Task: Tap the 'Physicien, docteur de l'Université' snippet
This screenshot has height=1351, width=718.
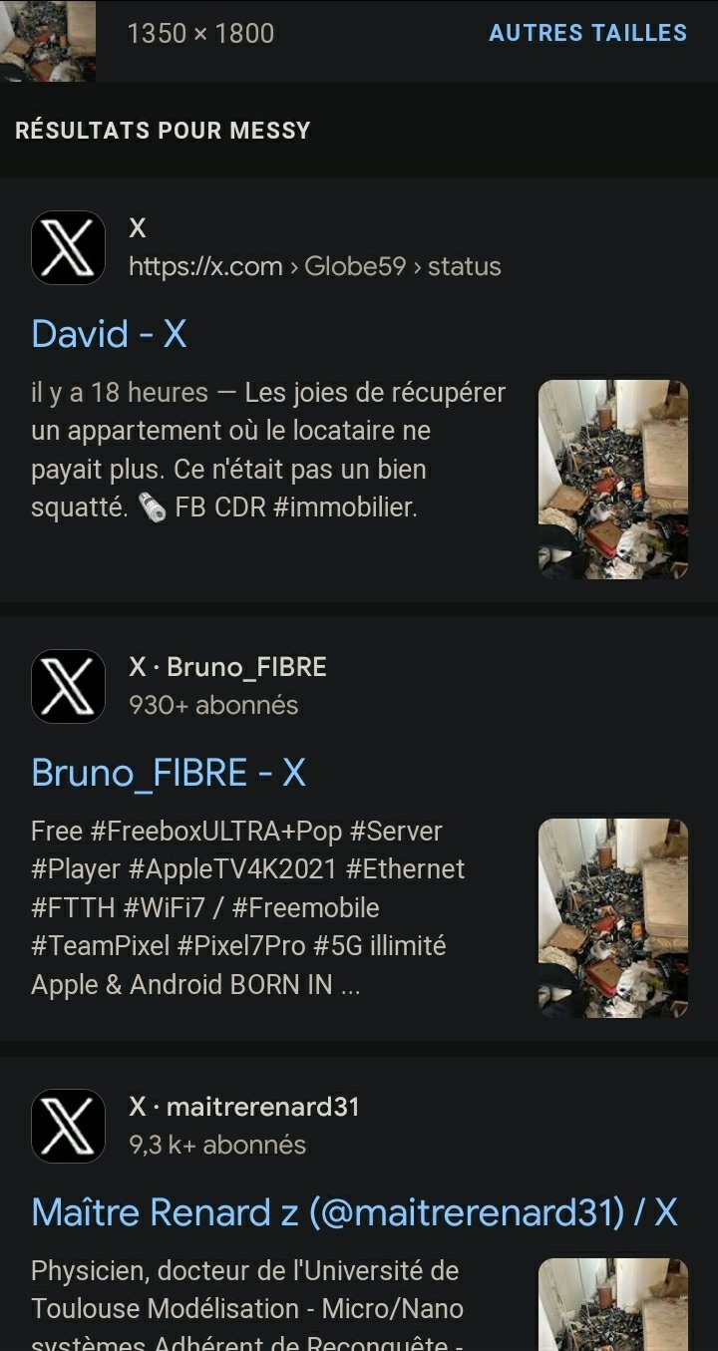Action: 245,1271
